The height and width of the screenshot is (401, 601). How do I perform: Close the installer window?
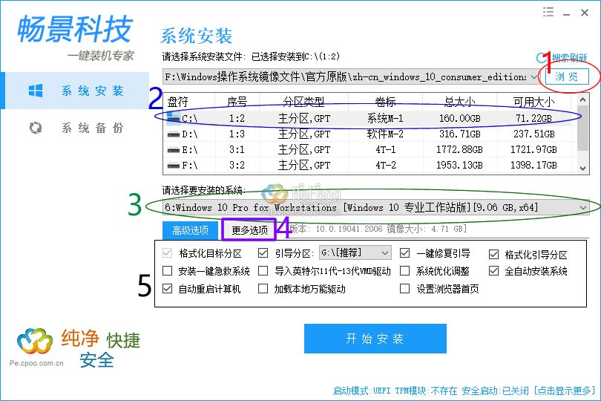coord(585,13)
